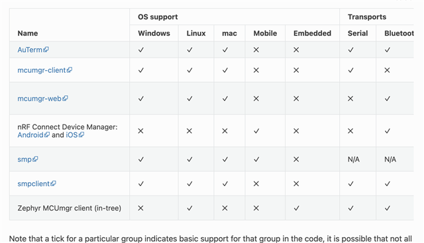Click the Embedded column header
Image resolution: width=424 pixels, height=243 pixels.
312,33
